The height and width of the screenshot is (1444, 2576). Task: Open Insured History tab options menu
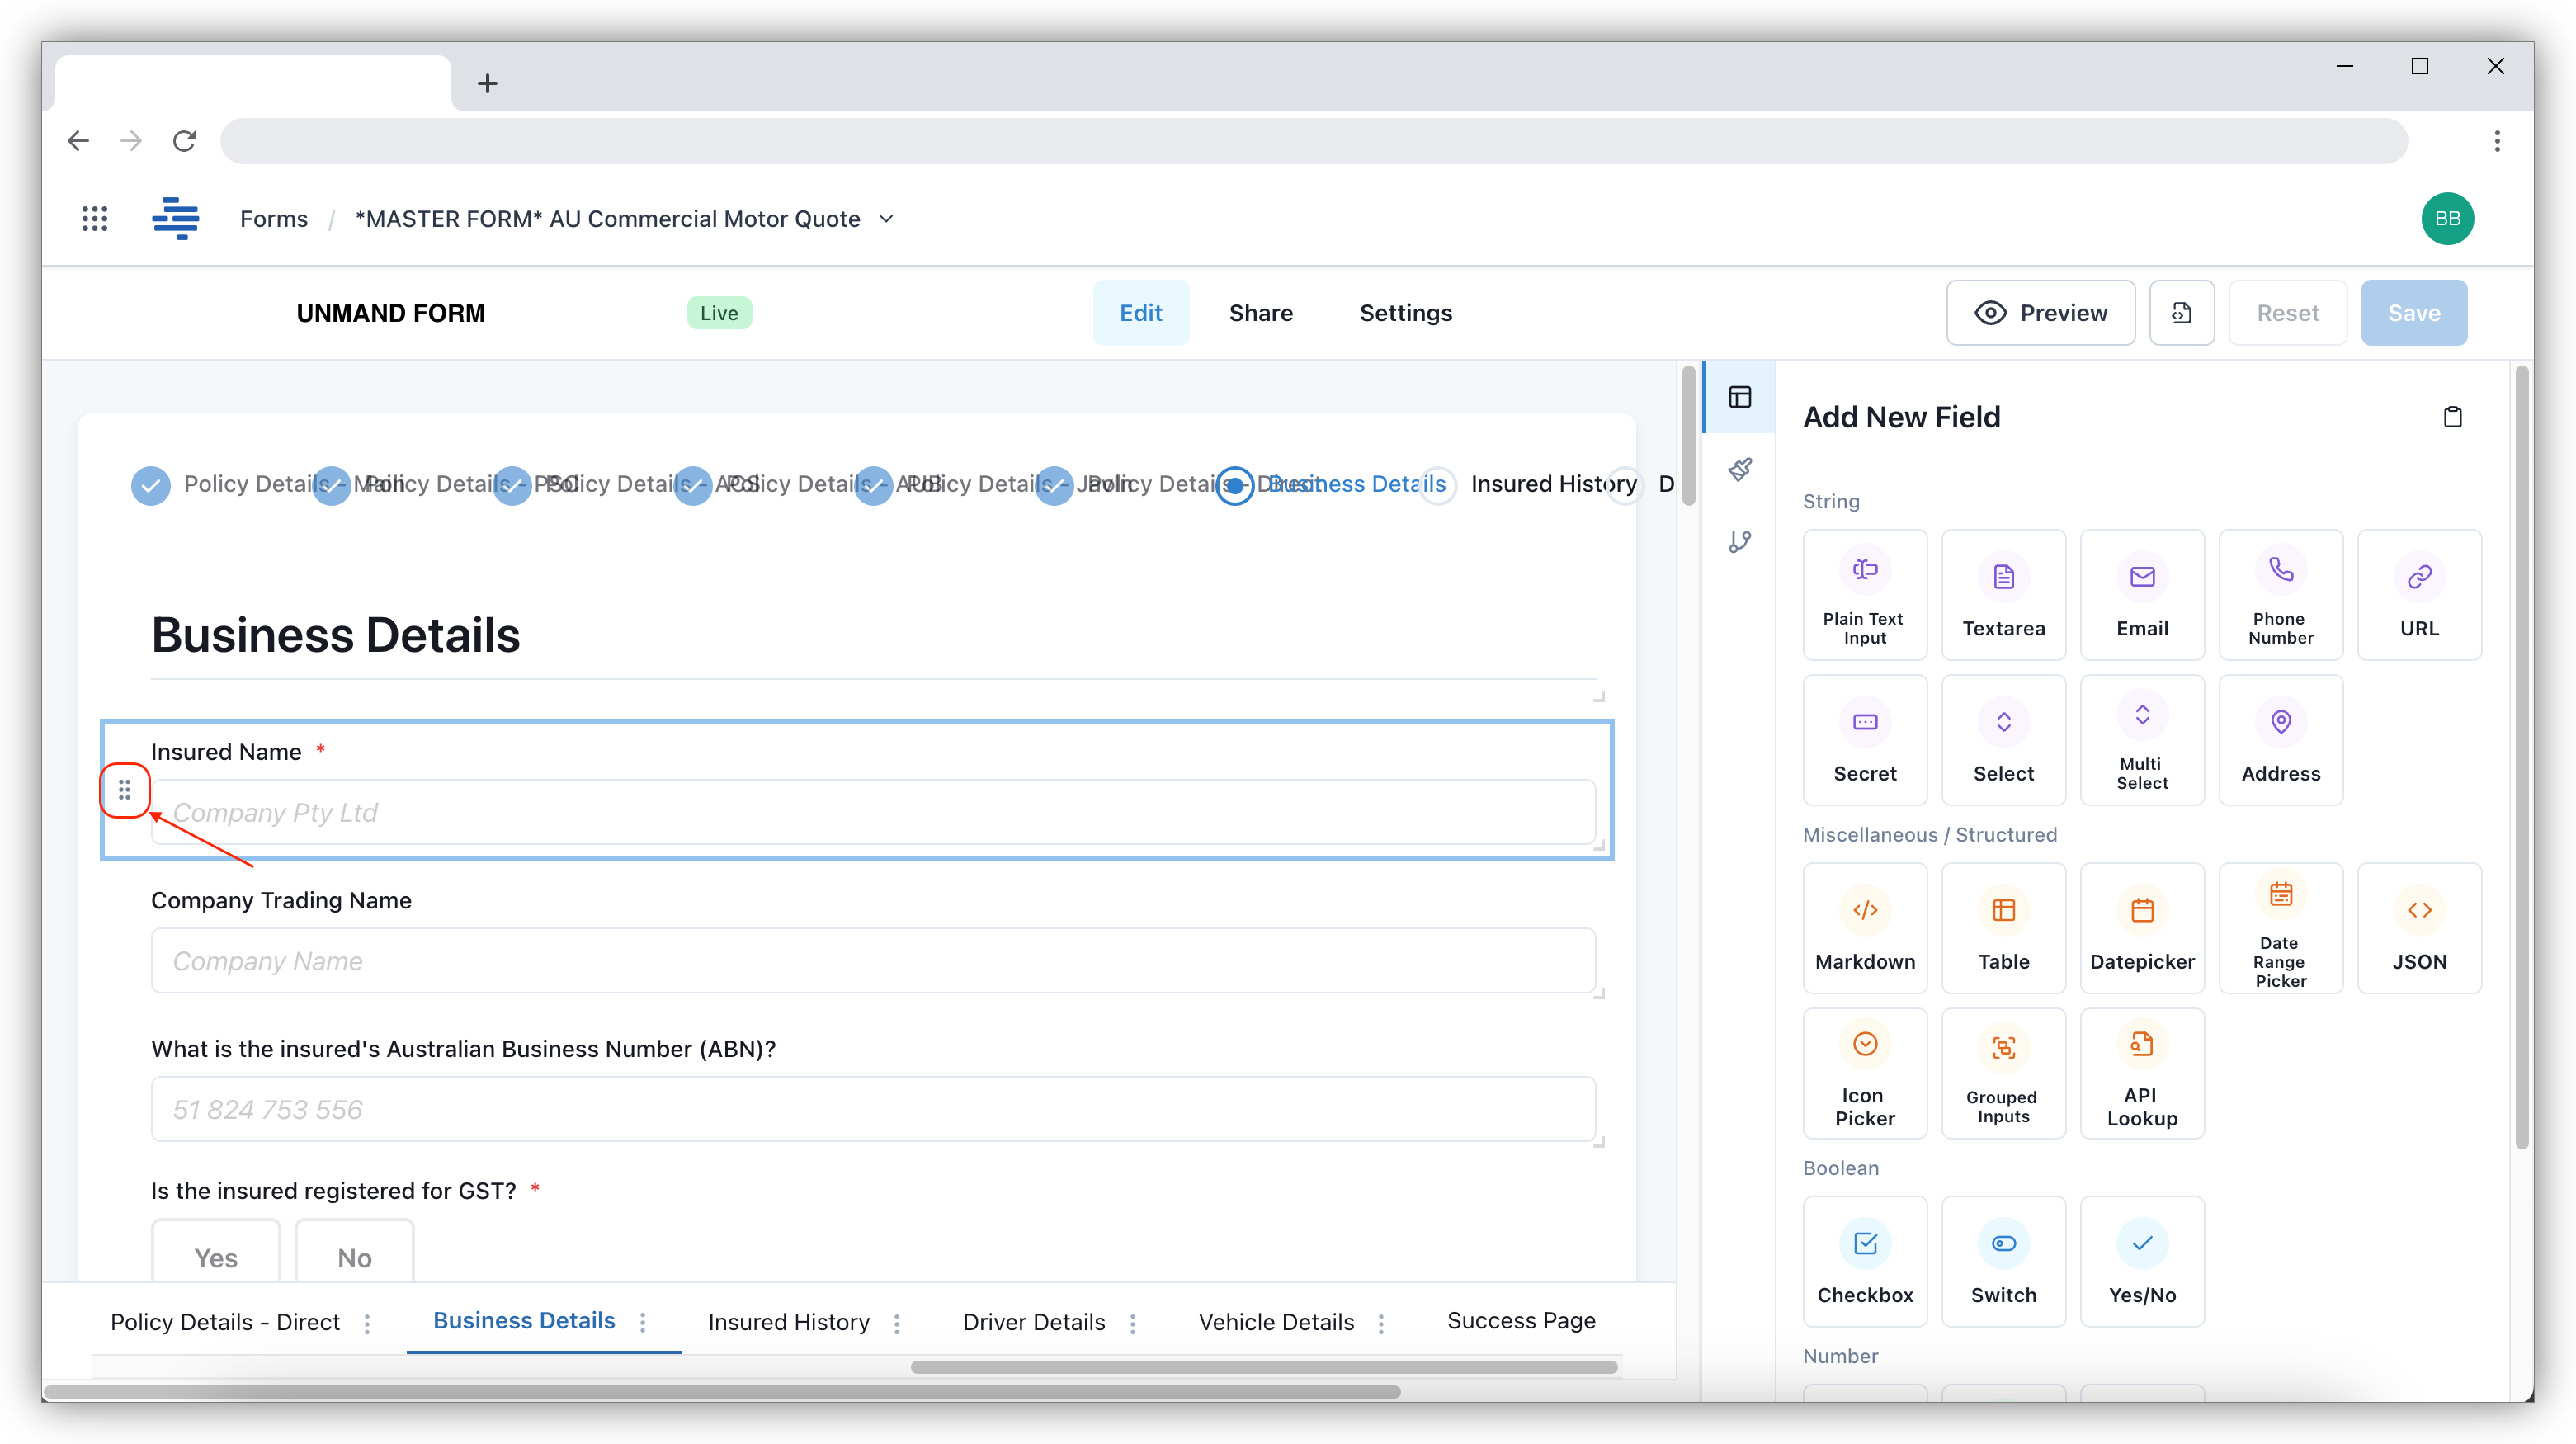[897, 1323]
